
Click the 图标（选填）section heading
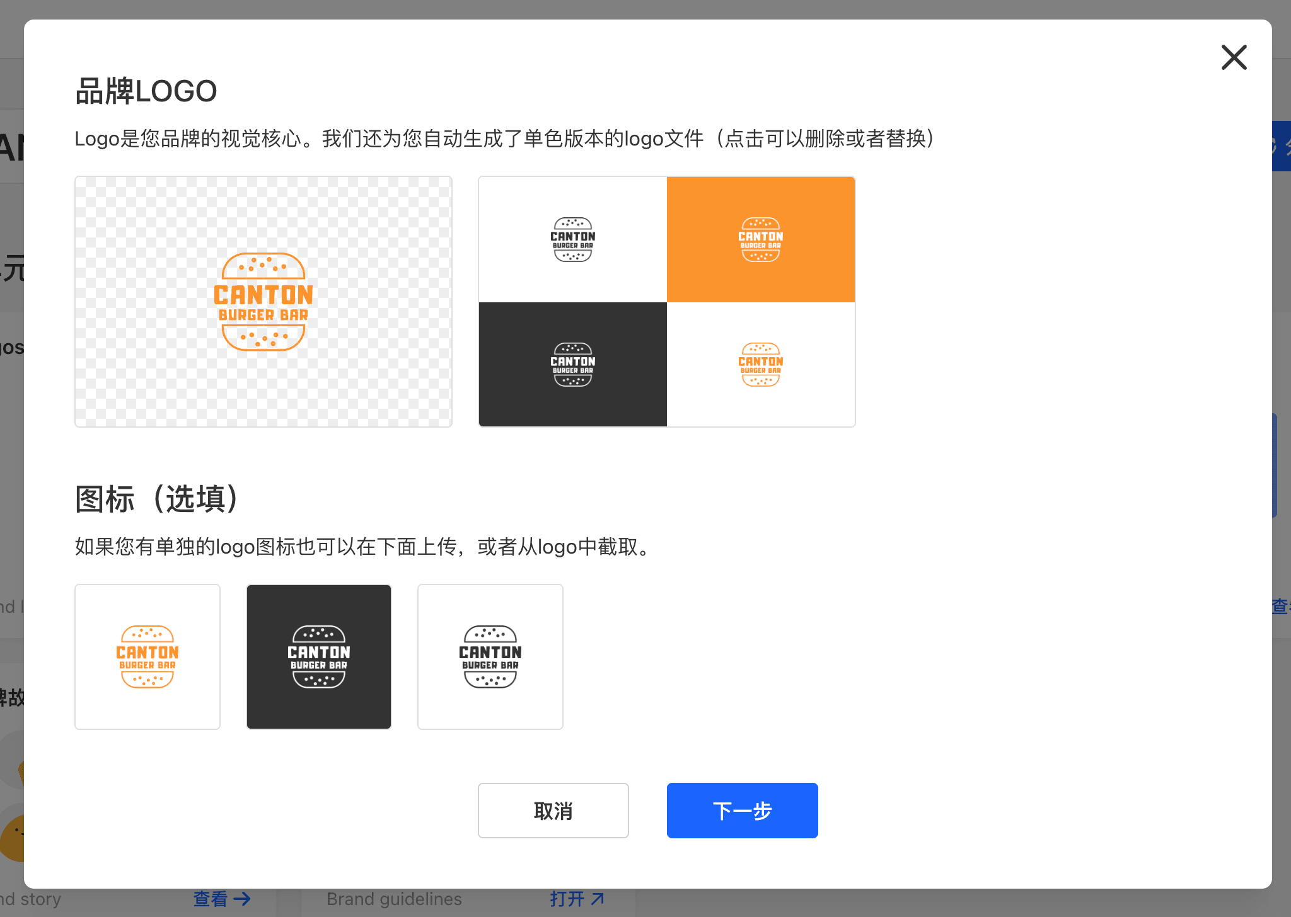tap(156, 499)
